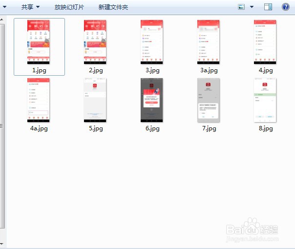
Task: Create folder with 新建文件夹
Action: tap(113, 7)
